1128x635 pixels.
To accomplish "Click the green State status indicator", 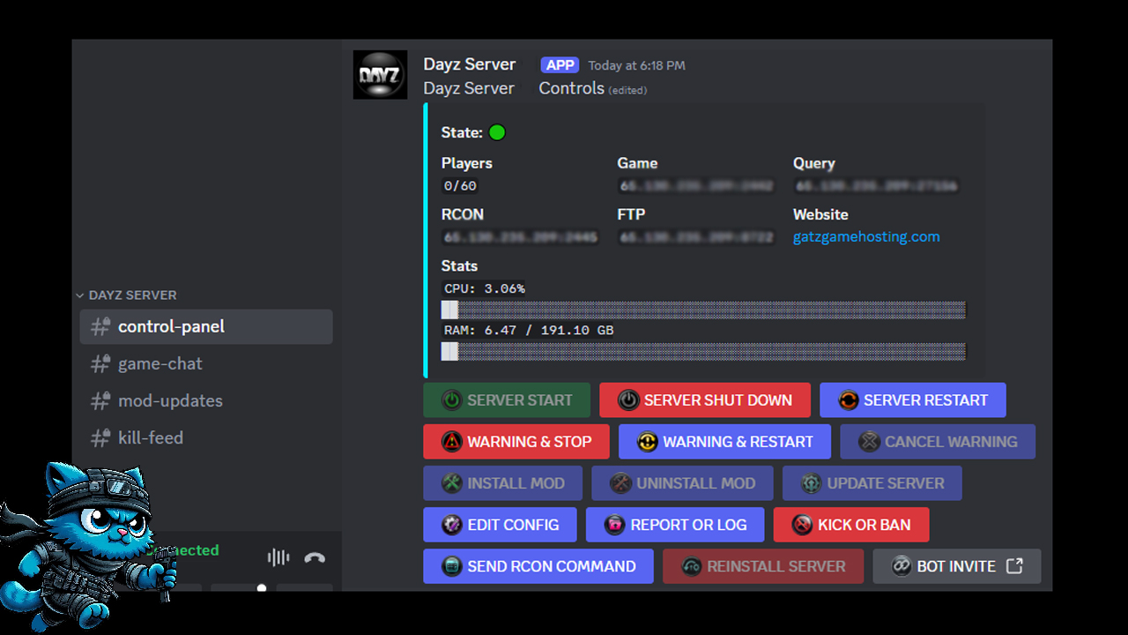I will coord(497,132).
